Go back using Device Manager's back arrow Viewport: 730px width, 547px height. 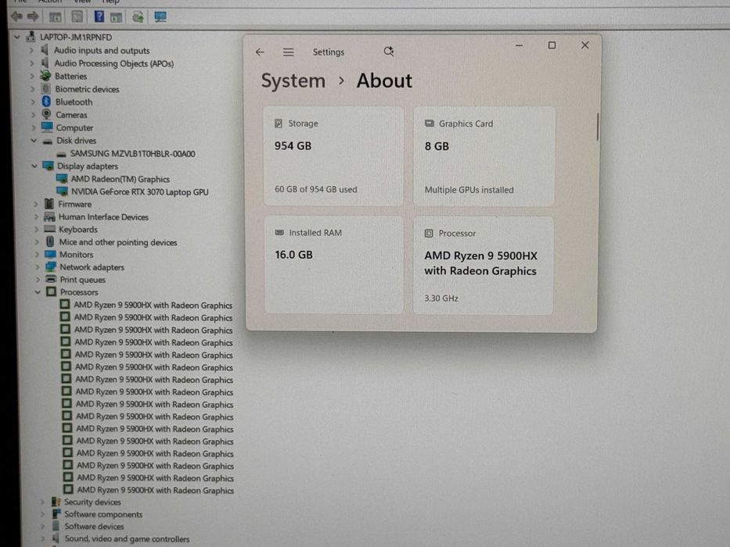(16, 17)
